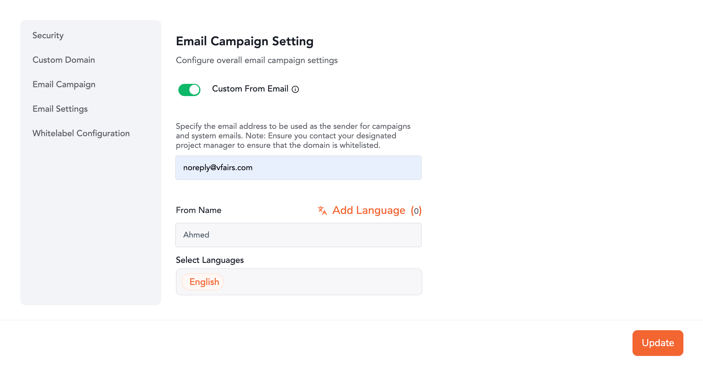Click the From Name field label
Image resolution: width=703 pixels, height=366 pixels.
point(199,210)
